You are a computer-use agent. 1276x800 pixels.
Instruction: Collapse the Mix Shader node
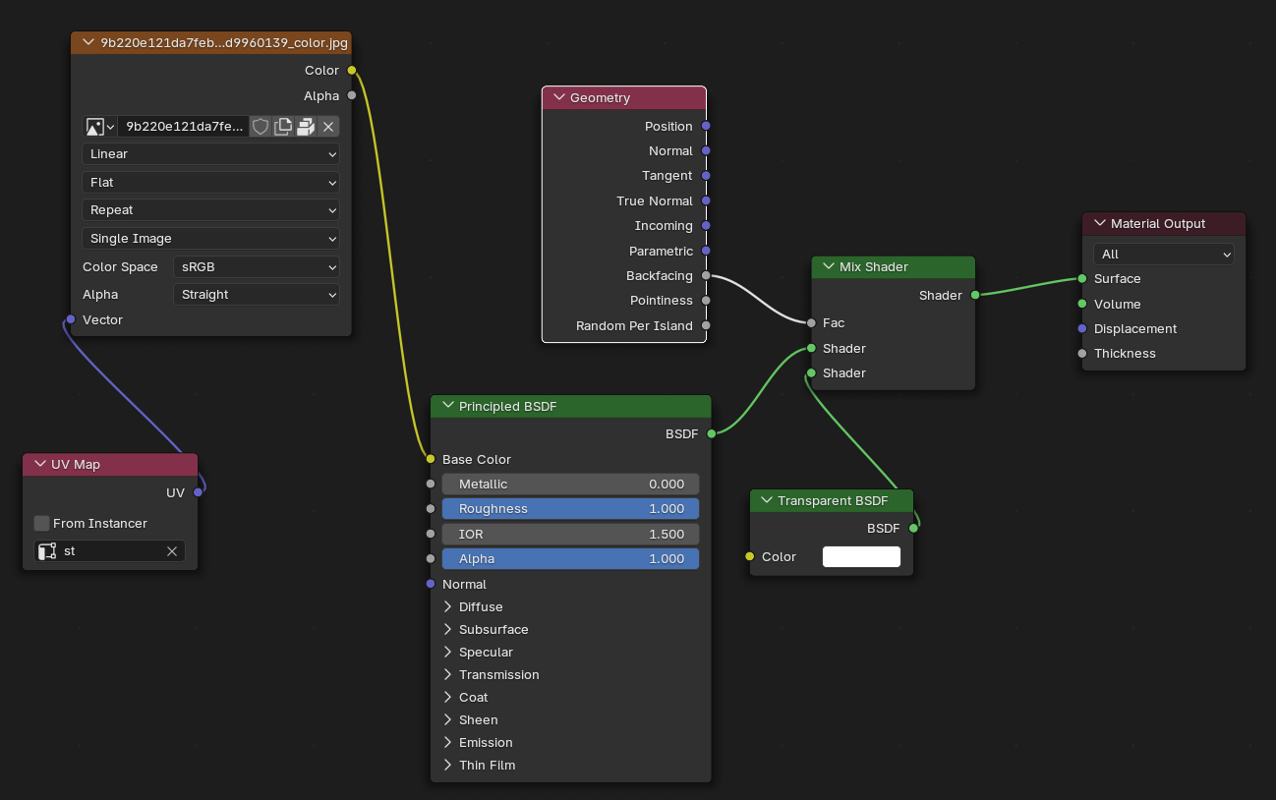pyautogui.click(x=829, y=267)
